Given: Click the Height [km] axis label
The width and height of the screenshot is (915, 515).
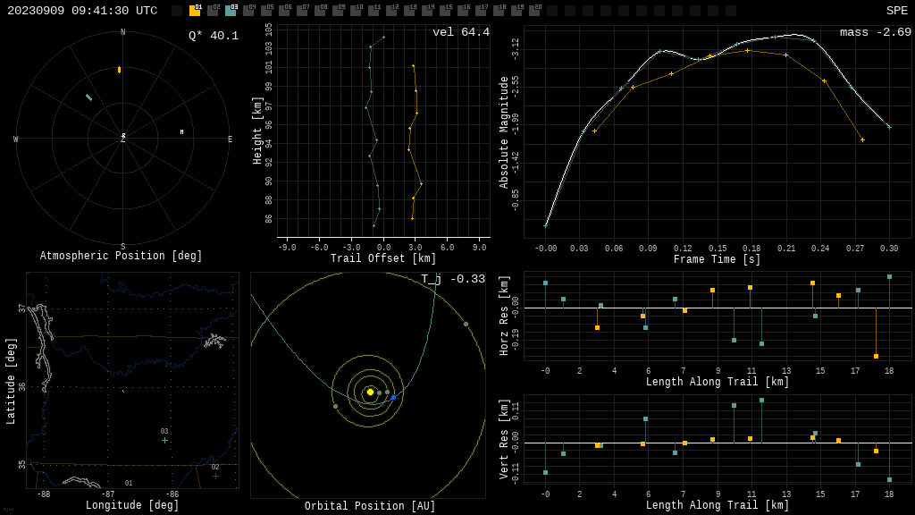Looking at the screenshot, I should 256,131.
